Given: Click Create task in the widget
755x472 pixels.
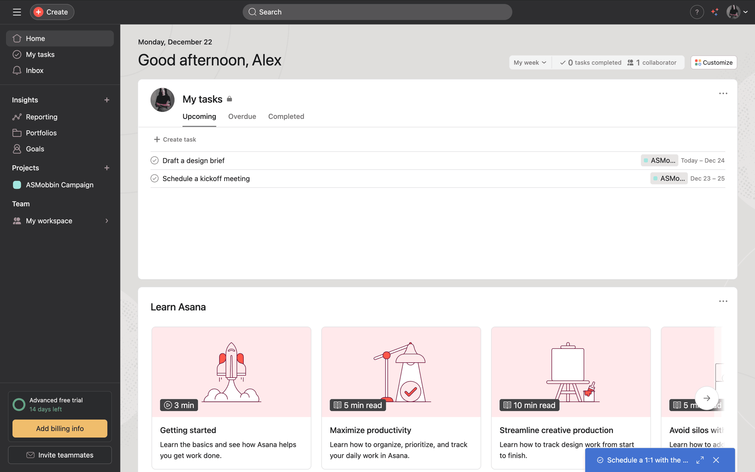Looking at the screenshot, I should click(x=175, y=140).
